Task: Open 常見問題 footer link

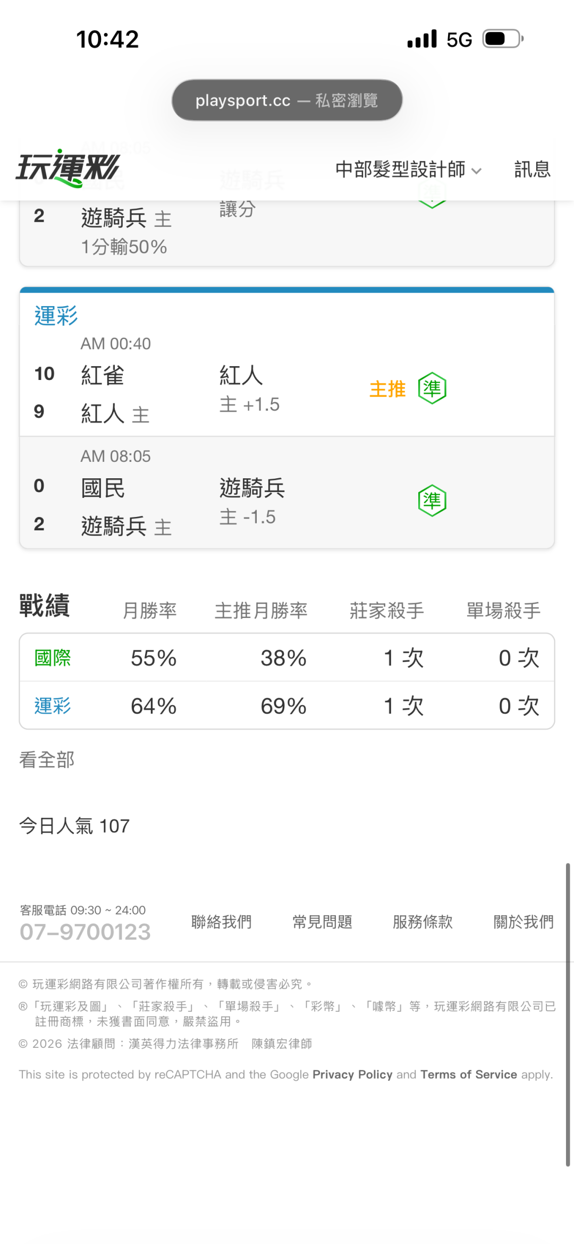Action: 323,922
